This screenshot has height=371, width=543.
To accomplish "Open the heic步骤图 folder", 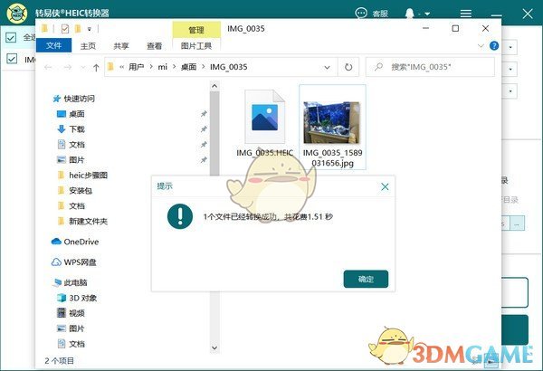I will (x=82, y=176).
